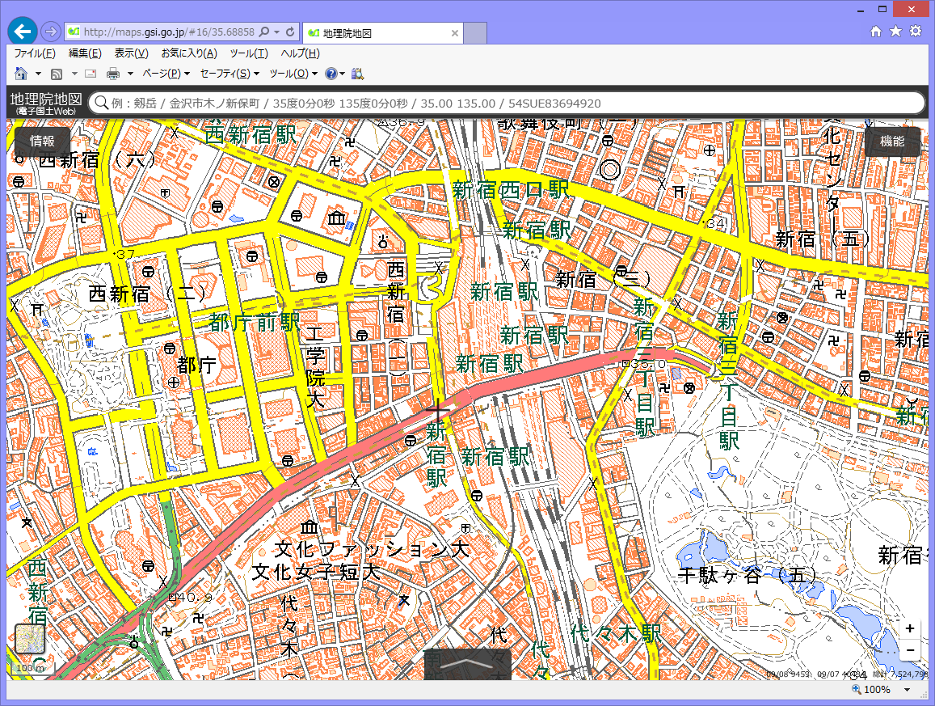Click the map zoom out minus button

910,649
